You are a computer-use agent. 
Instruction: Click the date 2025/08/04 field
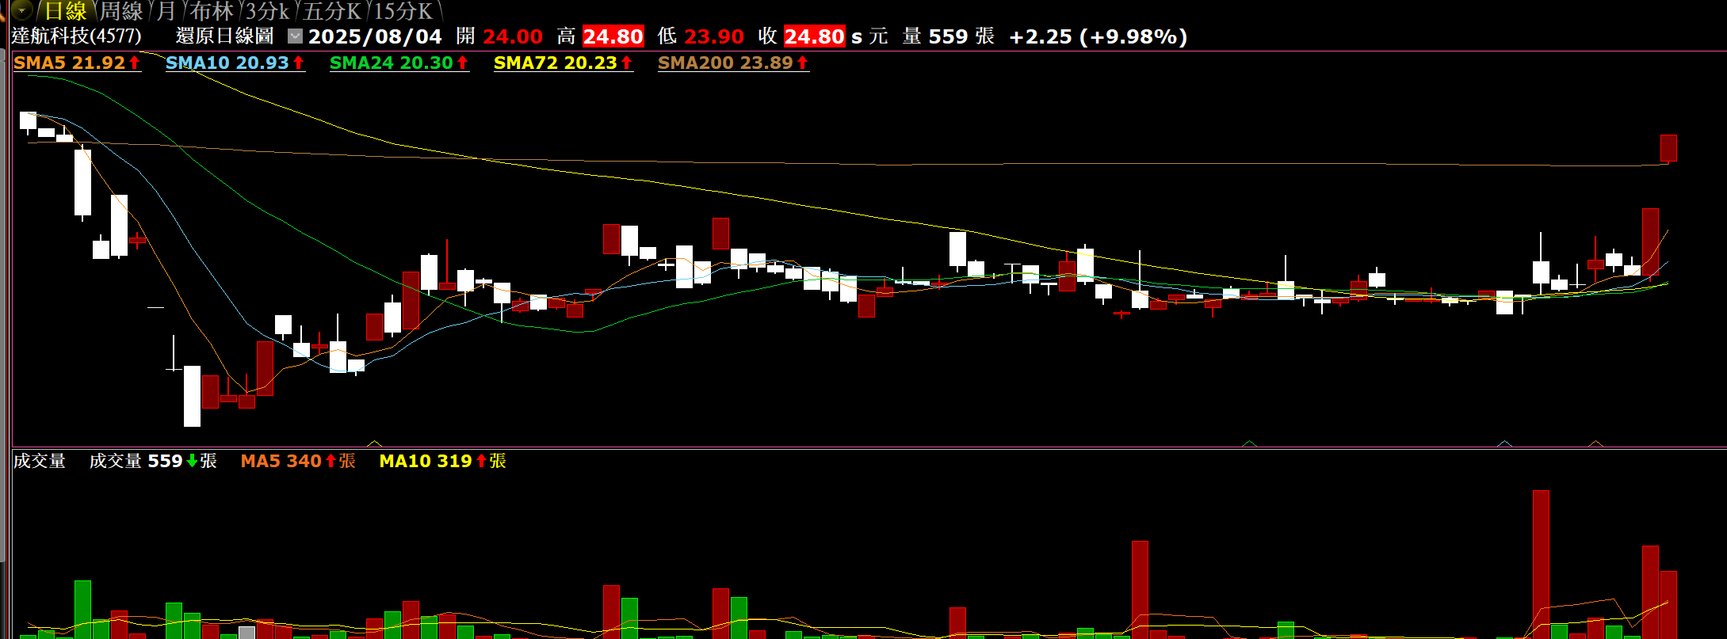click(x=375, y=36)
